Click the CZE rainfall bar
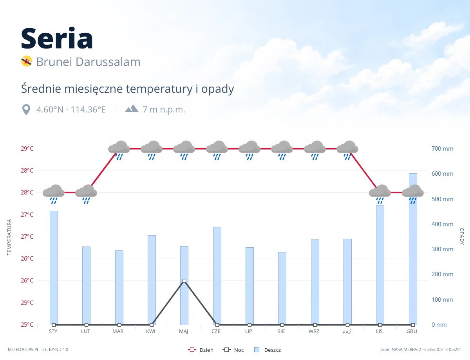470x360 pixels. [217, 276]
